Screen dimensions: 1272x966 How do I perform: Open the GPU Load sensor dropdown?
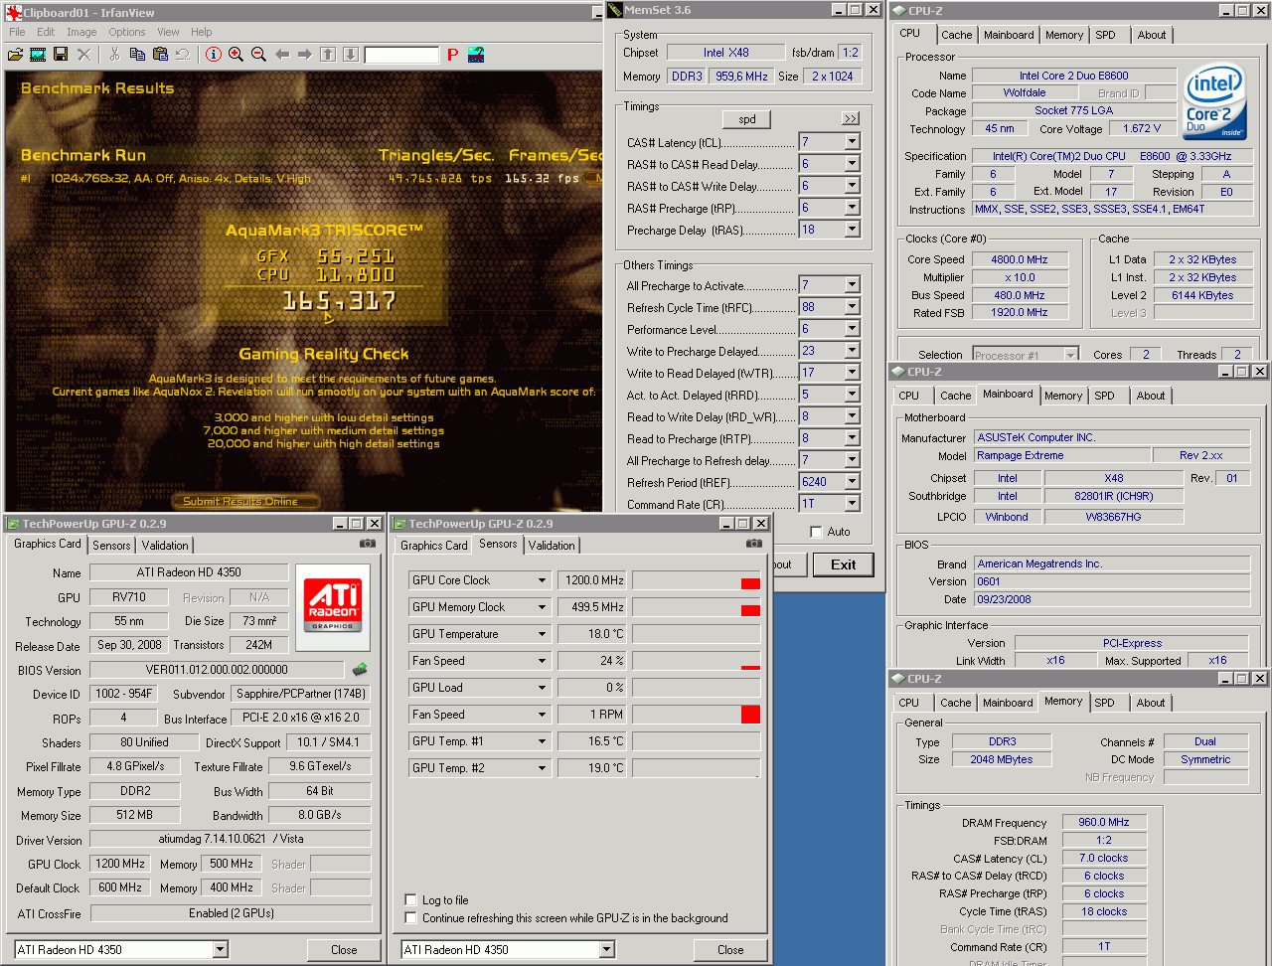click(x=542, y=688)
